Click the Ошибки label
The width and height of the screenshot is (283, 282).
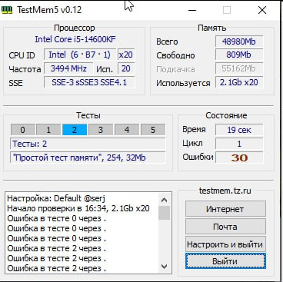pos(198,157)
